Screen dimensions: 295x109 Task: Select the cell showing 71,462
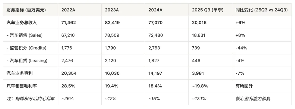[69, 23]
